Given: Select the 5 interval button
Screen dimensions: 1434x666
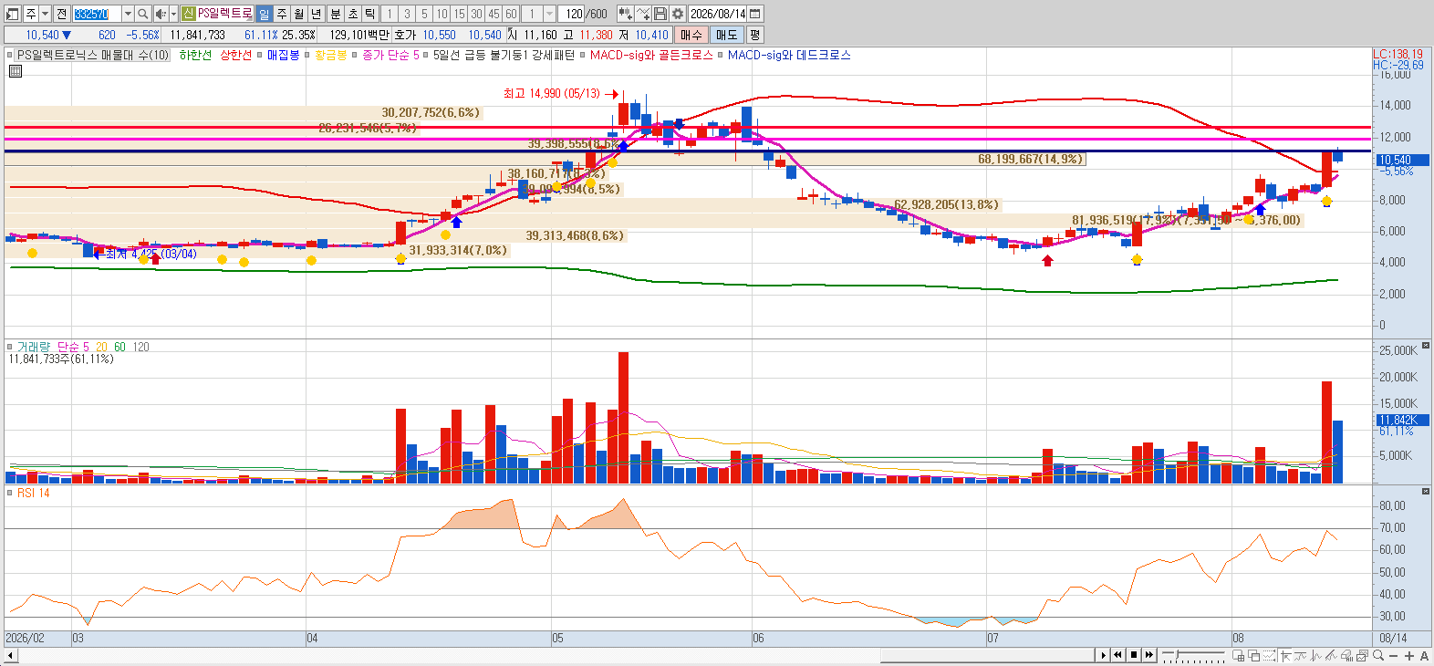Looking at the screenshot, I should [x=424, y=14].
